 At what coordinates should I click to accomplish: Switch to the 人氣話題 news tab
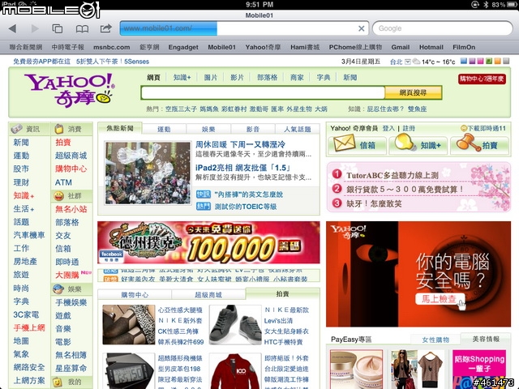coord(298,129)
